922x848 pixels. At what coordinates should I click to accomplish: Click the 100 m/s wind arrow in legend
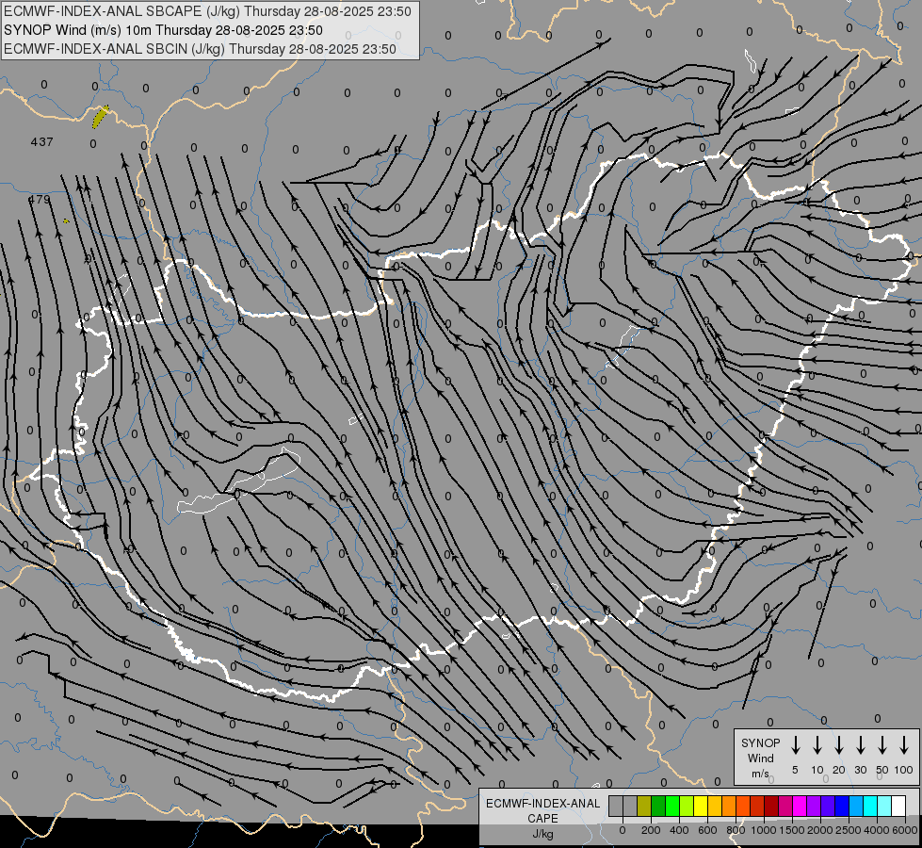point(904,745)
